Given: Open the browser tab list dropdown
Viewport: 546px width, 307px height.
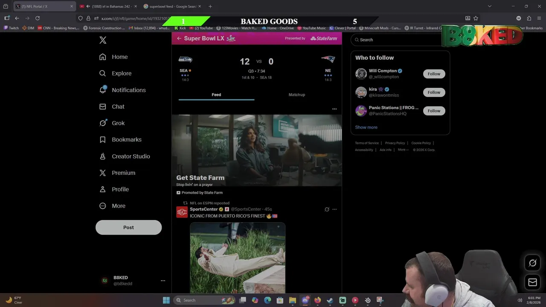Looking at the screenshot, I should click(x=489, y=6).
